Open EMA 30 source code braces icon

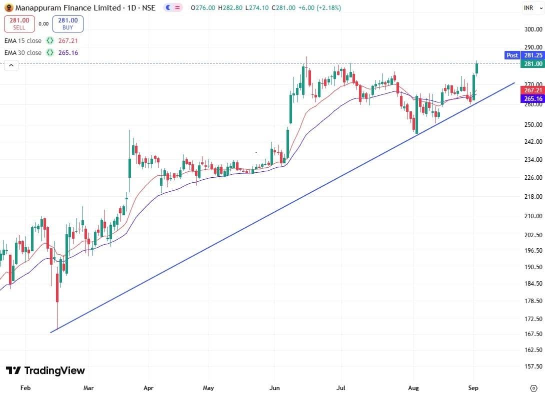pyautogui.click(x=50, y=52)
